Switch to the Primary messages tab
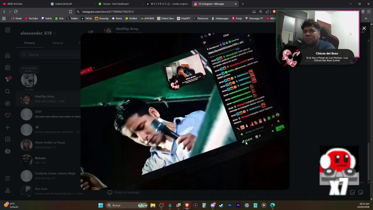Screen dimensions: 373x210 pos(29,43)
